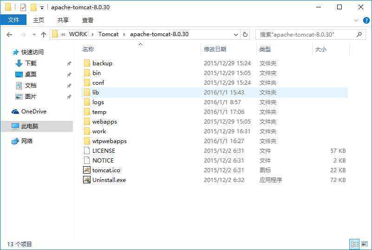
Task: Open the backup folder icon
Action: tap(87, 63)
